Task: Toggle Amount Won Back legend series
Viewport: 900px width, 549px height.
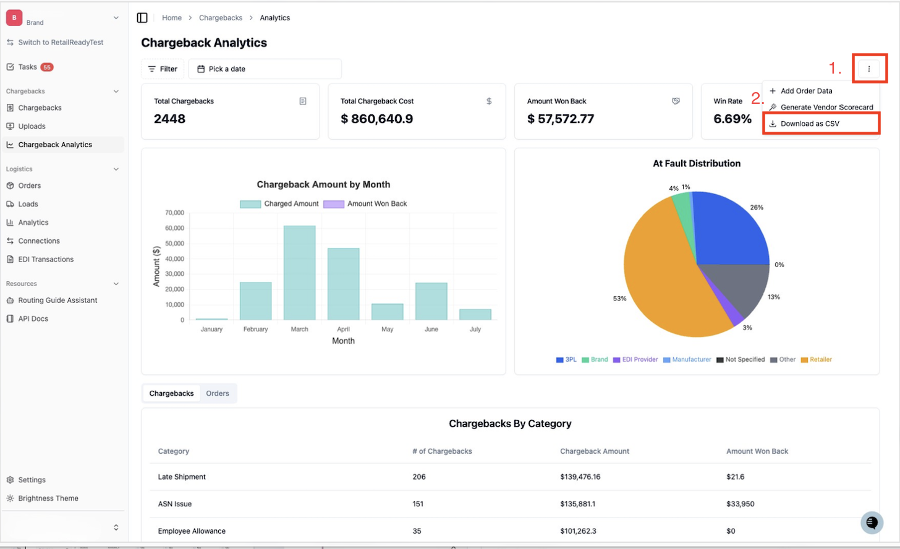Action: [365, 203]
